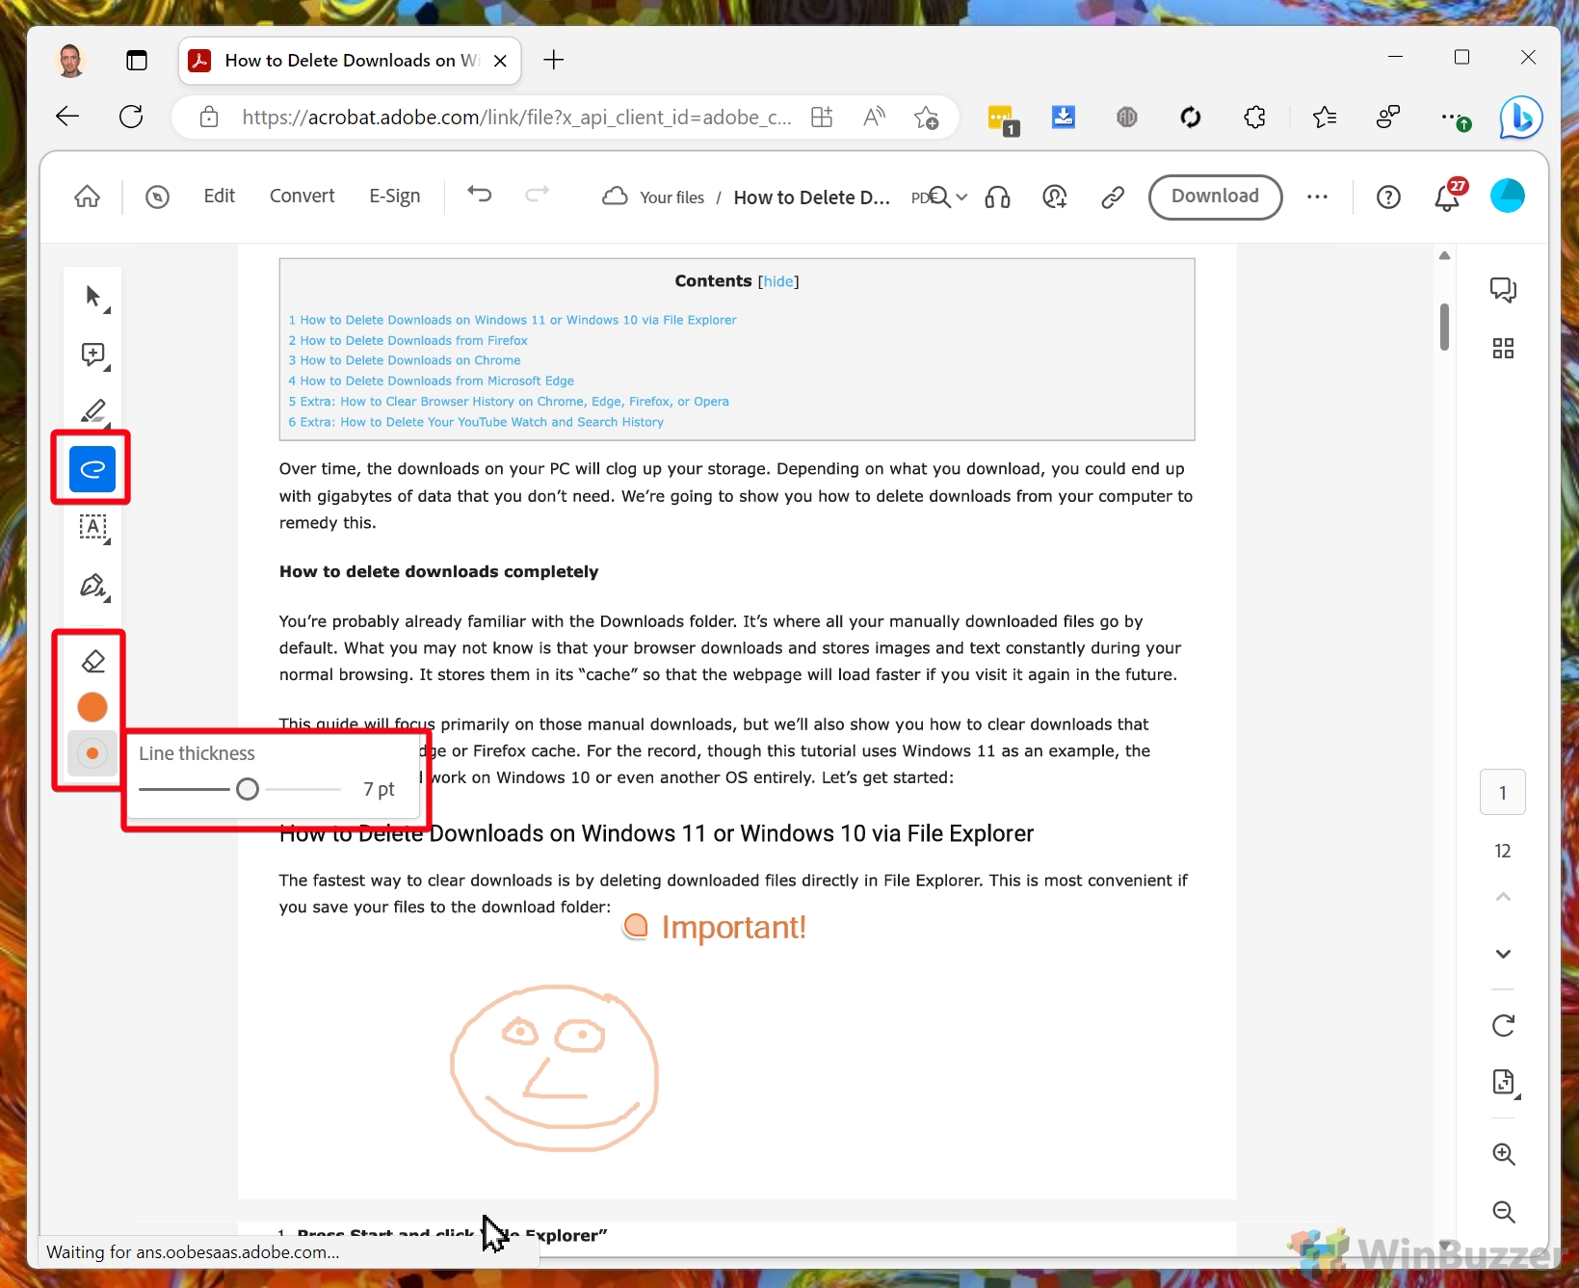
Task: Open the notifications bell
Action: click(1447, 197)
